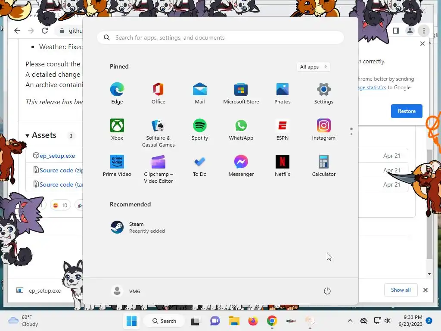Show hidden system tray icons
The height and width of the screenshot is (331, 441).
350,321
